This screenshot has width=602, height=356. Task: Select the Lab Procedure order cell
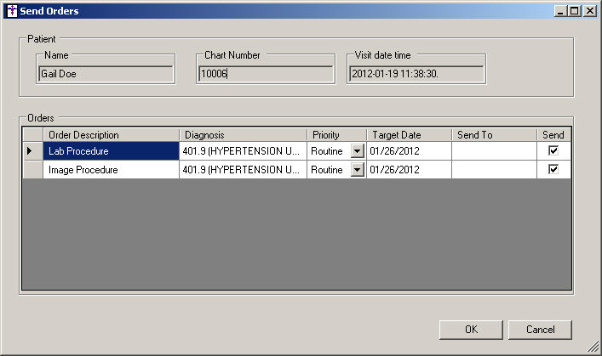[x=111, y=151]
